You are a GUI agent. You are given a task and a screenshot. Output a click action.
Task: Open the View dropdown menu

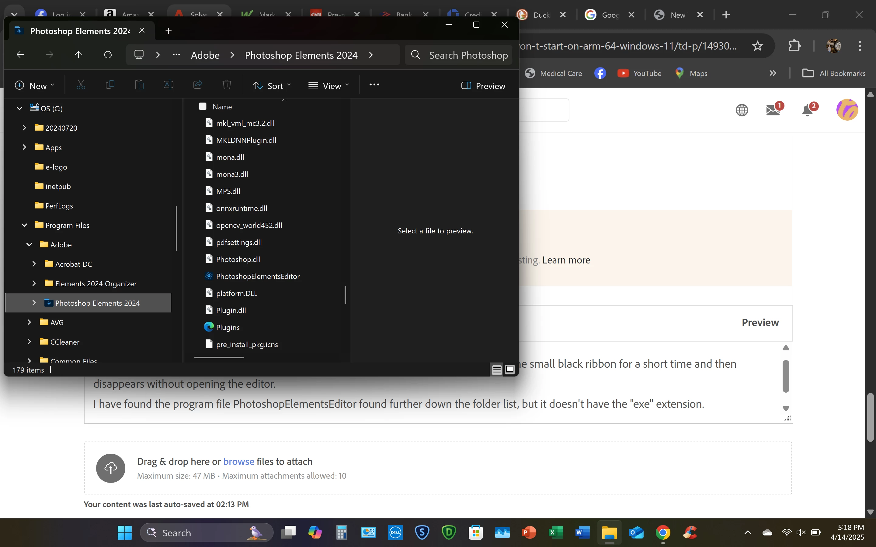click(x=328, y=86)
